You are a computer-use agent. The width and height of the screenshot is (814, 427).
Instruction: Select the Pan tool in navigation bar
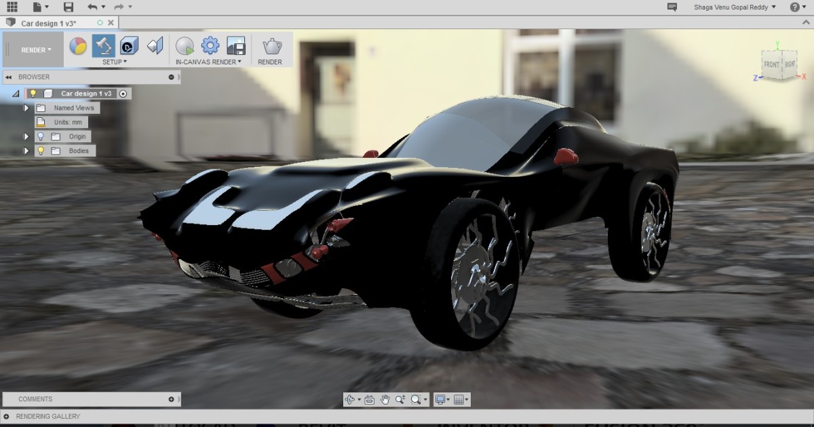tap(385, 399)
